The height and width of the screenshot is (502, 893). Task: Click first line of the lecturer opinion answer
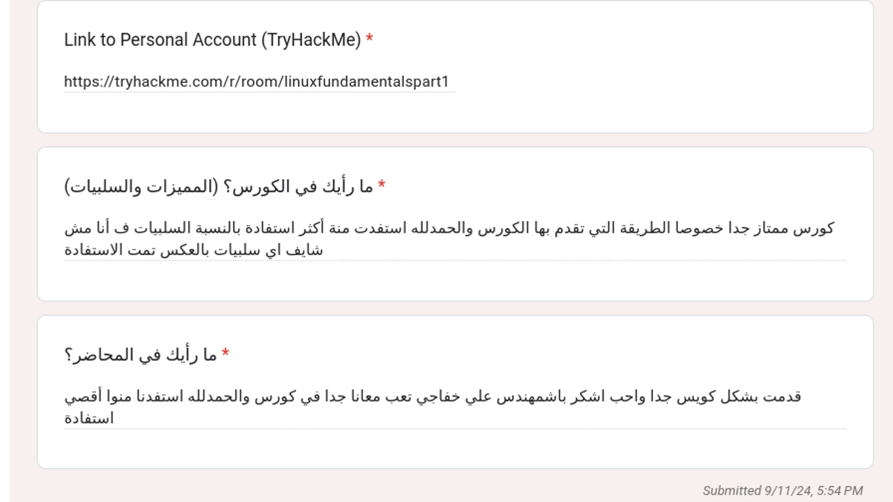point(433,397)
